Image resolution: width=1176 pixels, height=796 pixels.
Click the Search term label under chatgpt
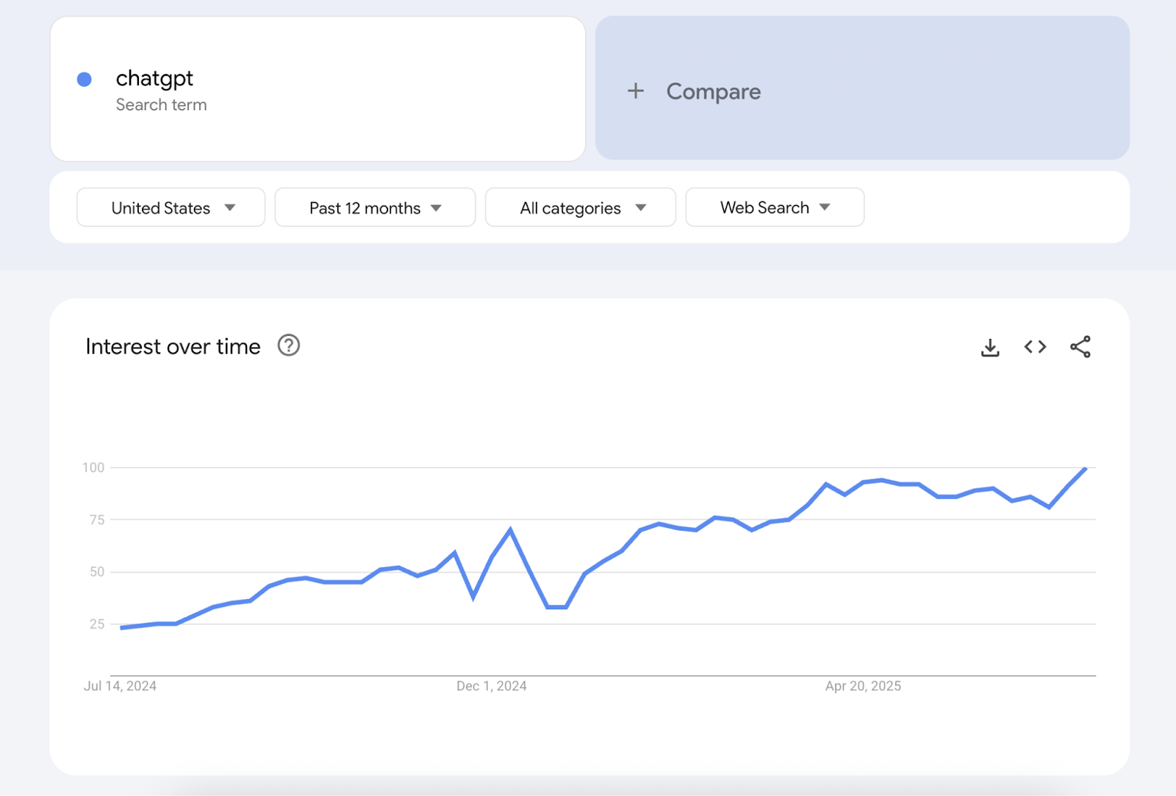click(161, 104)
